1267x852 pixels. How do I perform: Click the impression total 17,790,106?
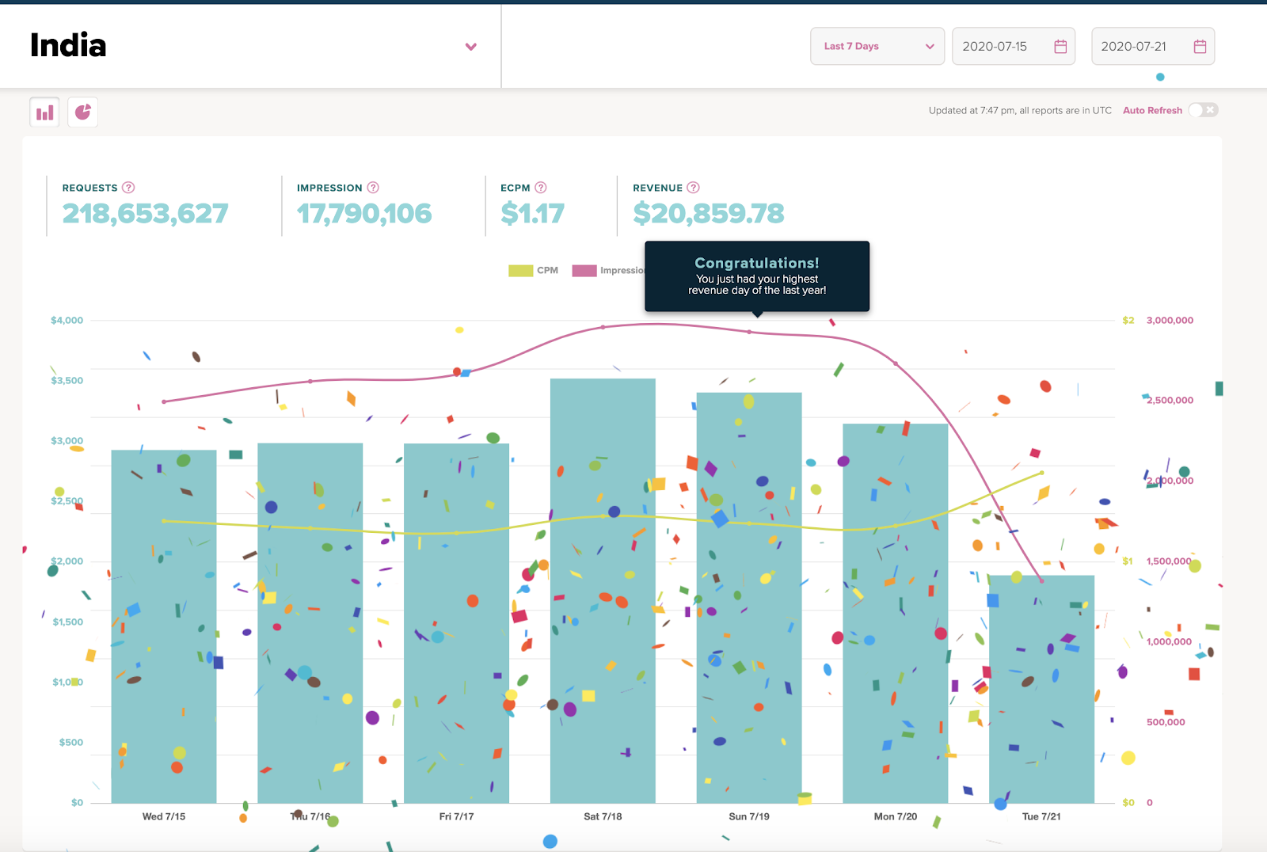click(364, 213)
